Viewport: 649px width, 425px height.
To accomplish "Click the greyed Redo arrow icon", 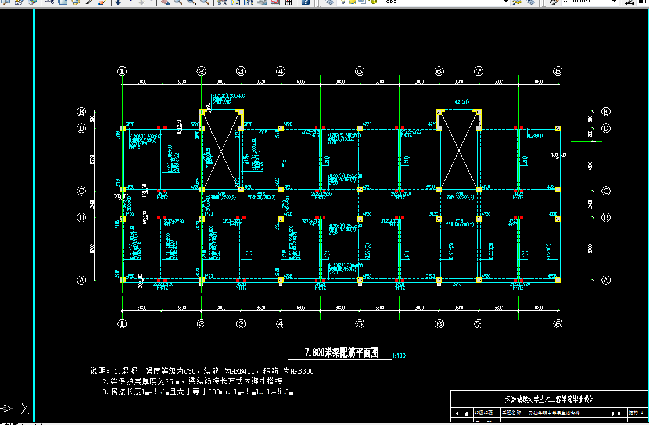I will pyautogui.click(x=142, y=2).
